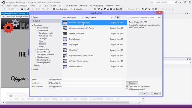Image resolution: width=192 pixels, height=108 pixels.
Task: Expand the Other Languages node
Action: (35, 57)
